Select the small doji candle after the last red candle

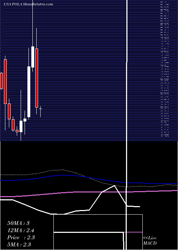(x=40, y=109)
